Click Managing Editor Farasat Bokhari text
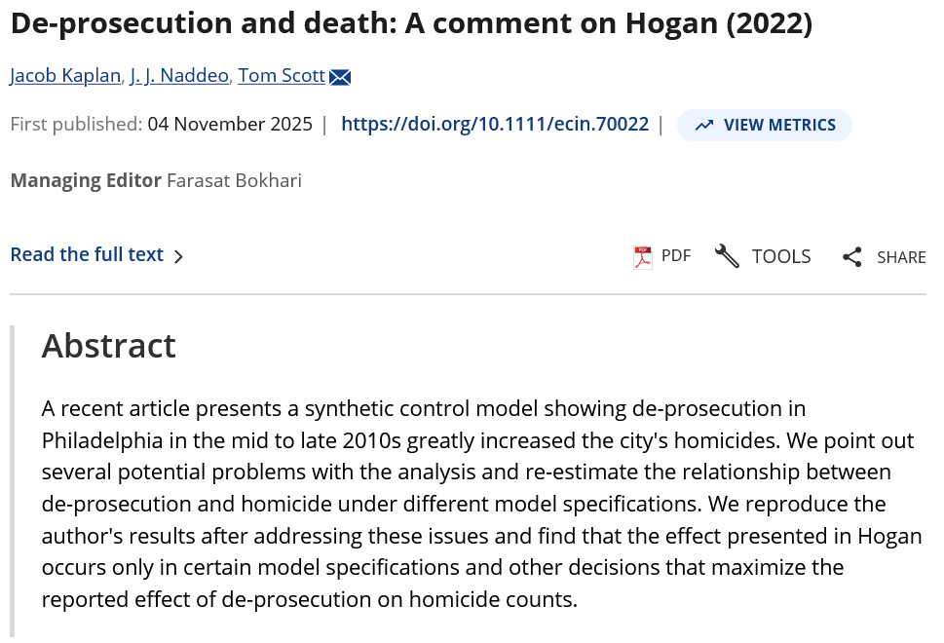 [x=156, y=181]
